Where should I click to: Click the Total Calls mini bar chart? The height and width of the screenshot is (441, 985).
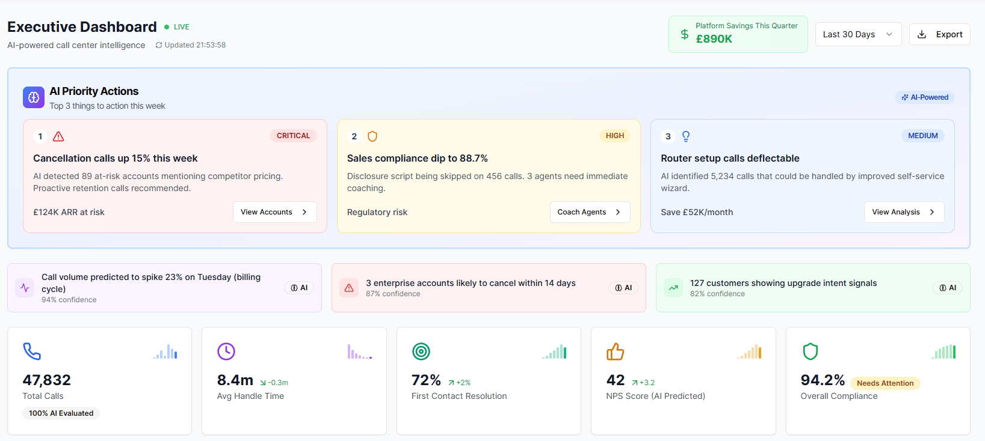click(165, 351)
